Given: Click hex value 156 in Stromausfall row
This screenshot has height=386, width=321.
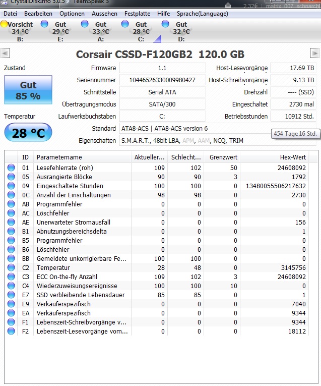Looking at the screenshot, I should click(x=301, y=222).
